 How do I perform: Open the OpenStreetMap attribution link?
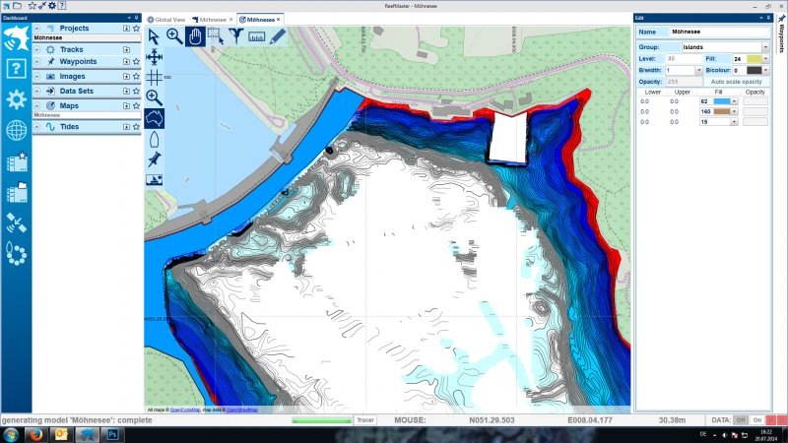tap(242, 409)
